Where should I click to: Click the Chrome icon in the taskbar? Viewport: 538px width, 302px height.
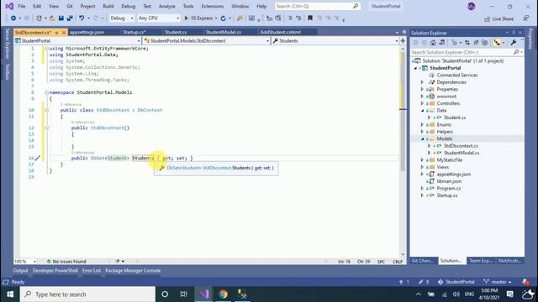click(223, 294)
